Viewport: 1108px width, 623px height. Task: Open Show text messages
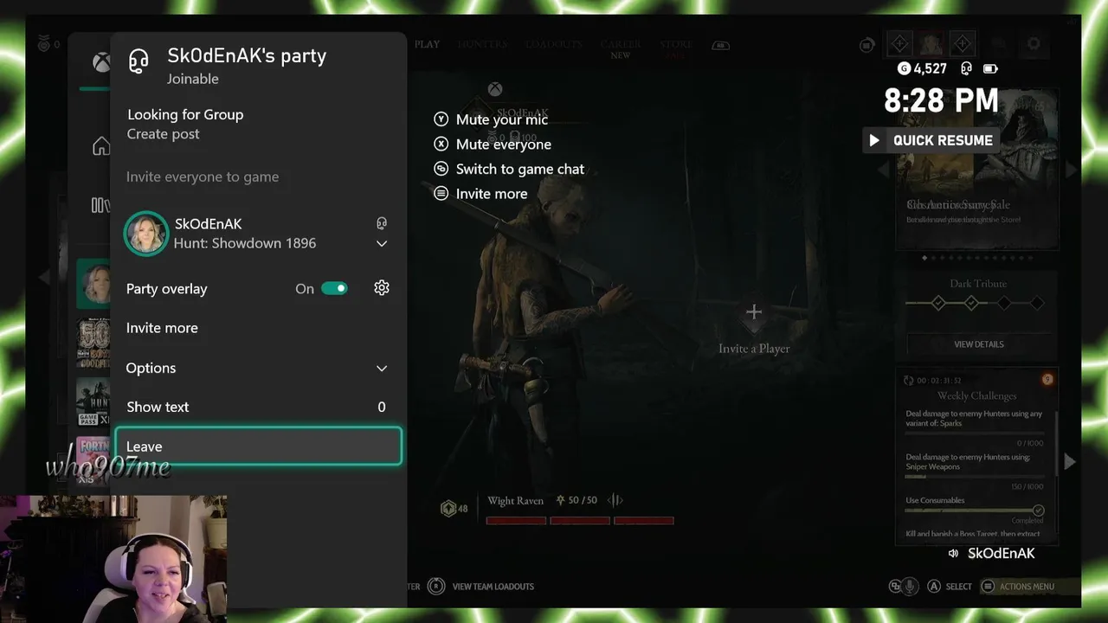click(258, 407)
